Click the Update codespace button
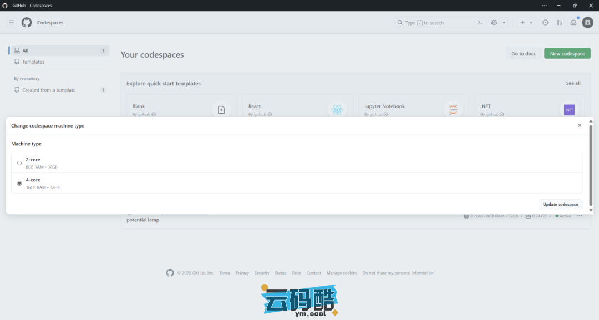Viewport: 599px width, 320px height. coord(560,204)
